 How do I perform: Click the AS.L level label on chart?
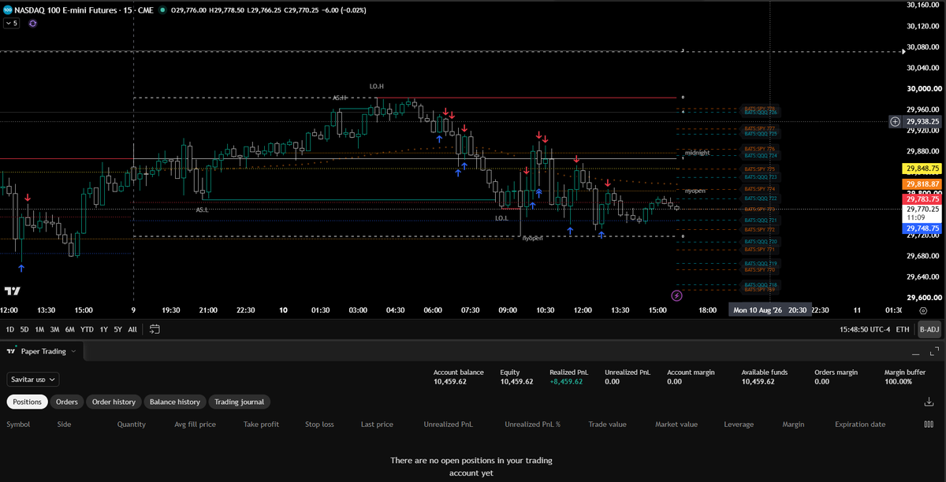[x=202, y=210]
